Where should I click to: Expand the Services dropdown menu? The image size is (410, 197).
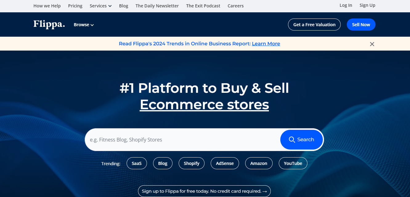point(101,6)
